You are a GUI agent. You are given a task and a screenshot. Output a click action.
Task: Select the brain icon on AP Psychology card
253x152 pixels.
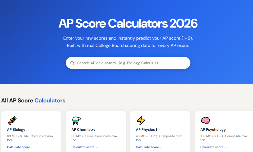[x=205, y=120]
